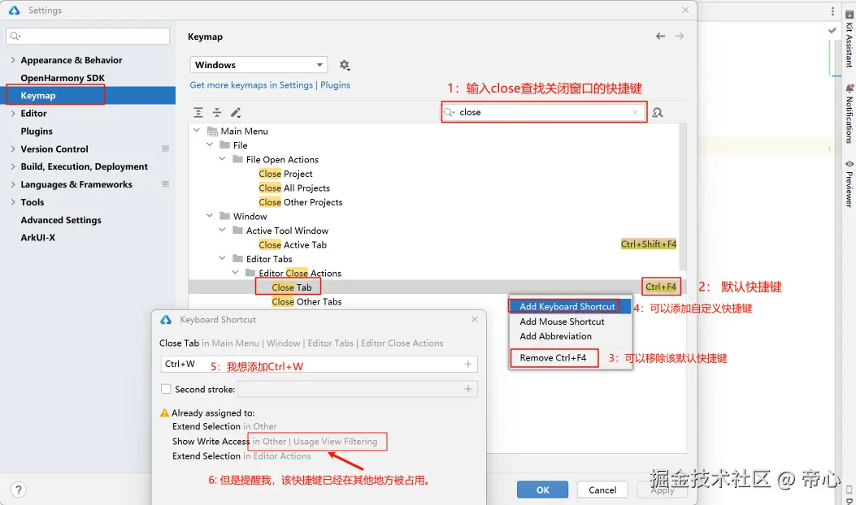
Task: Select Close Project action
Action: 285,174
